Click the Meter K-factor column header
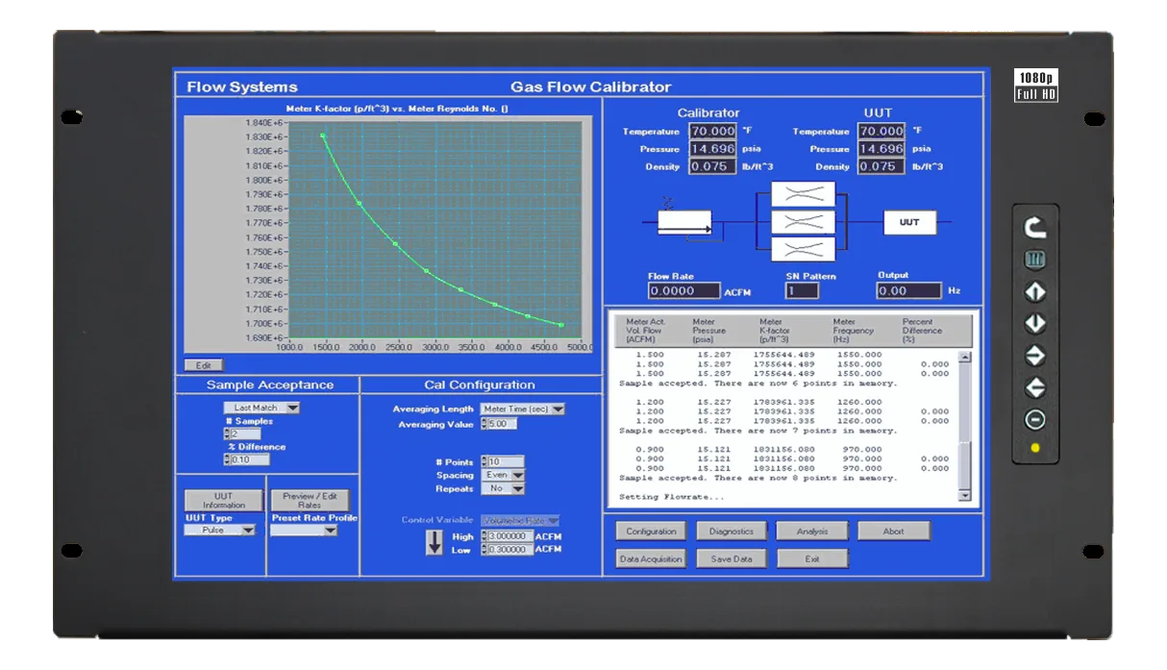This screenshot has width=1167, height=670. [x=776, y=331]
